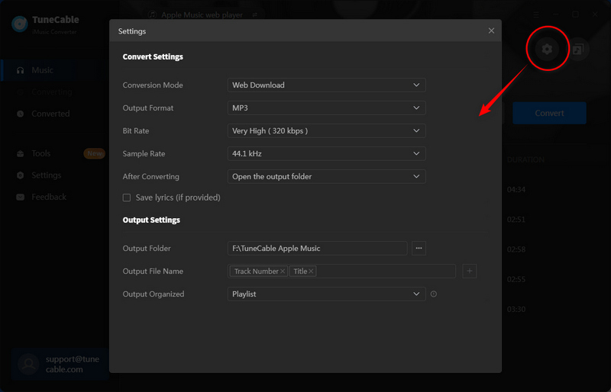Enable the Save lyrics checkbox

coord(127,198)
